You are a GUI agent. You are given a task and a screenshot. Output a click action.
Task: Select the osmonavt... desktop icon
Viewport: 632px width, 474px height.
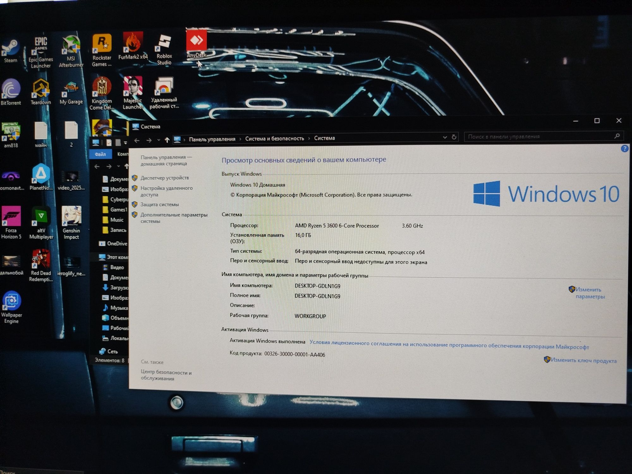(x=11, y=180)
